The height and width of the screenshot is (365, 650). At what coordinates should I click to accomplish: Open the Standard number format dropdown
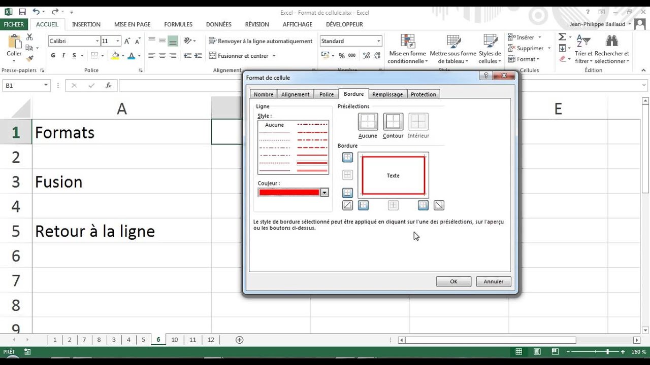(378, 41)
